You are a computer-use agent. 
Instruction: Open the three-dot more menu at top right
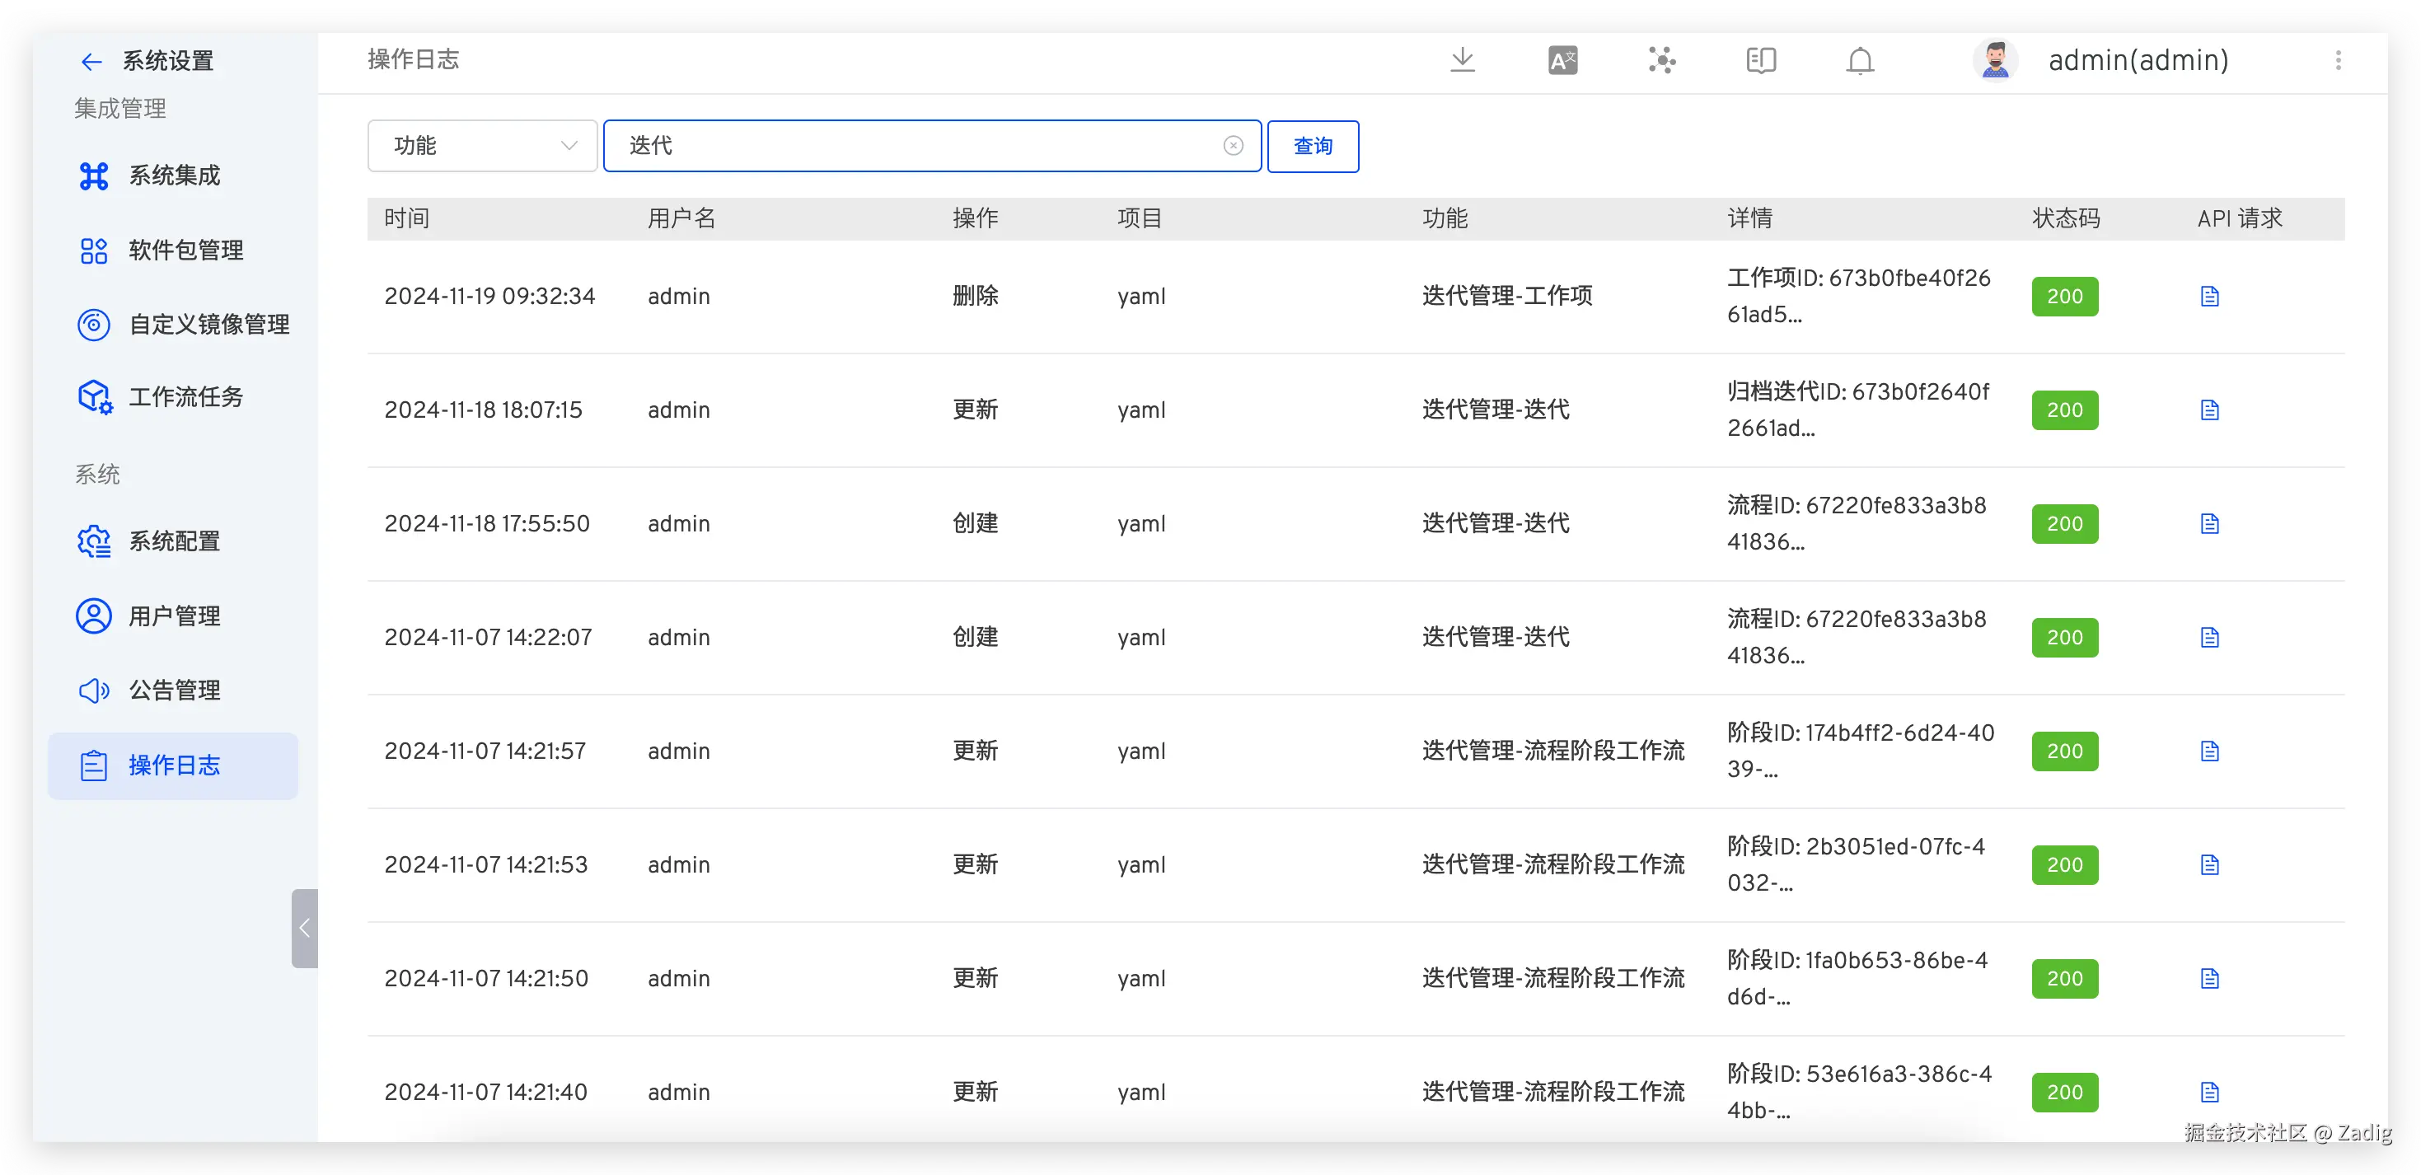point(2339,60)
